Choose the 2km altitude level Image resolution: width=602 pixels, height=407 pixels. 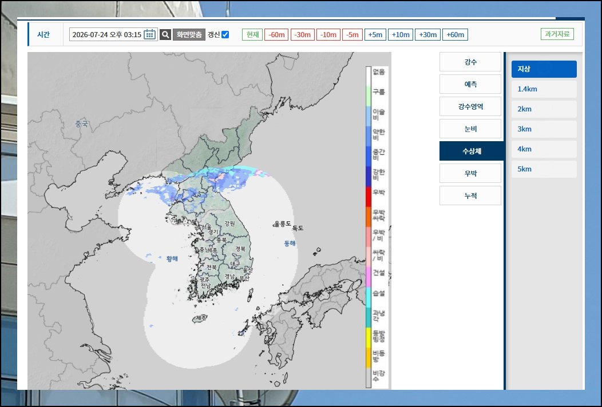(544, 109)
